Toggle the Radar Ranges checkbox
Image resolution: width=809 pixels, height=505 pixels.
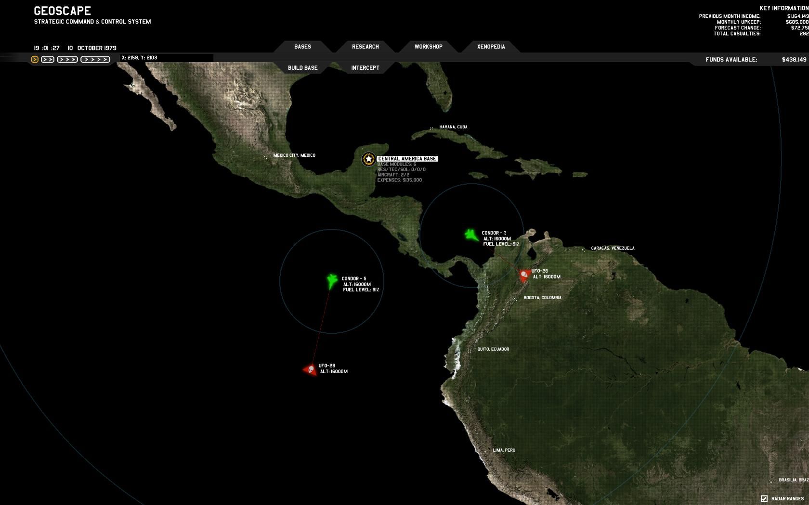click(764, 498)
